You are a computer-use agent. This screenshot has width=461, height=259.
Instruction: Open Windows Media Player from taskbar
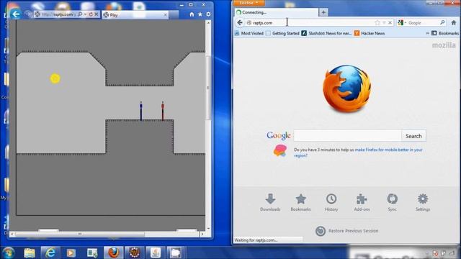click(x=71, y=253)
